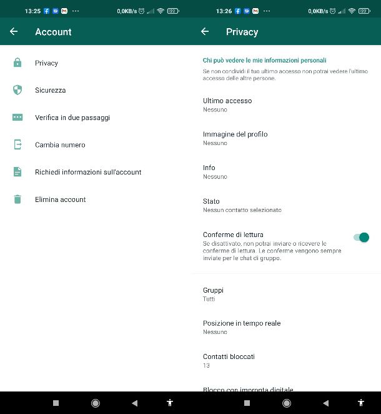Open Gruppi privacy setting
Viewport: 381px width, 414px height.
[x=286, y=294]
